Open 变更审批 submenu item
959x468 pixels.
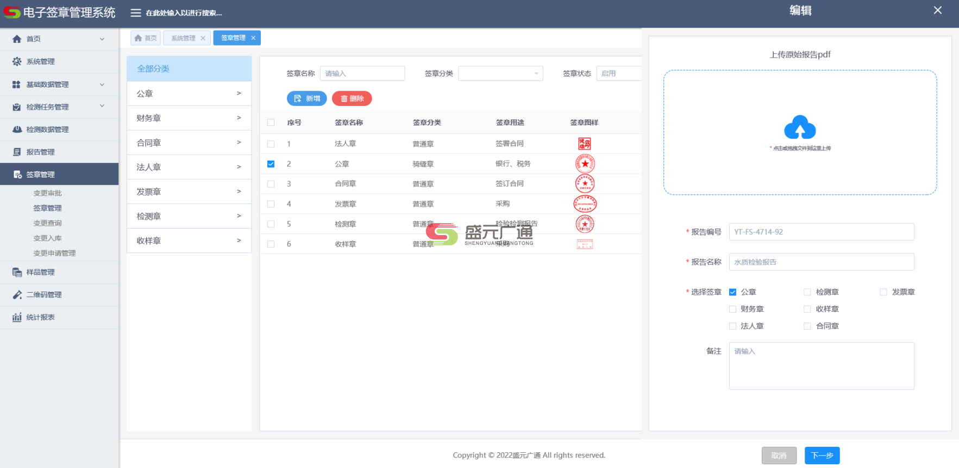(x=48, y=193)
